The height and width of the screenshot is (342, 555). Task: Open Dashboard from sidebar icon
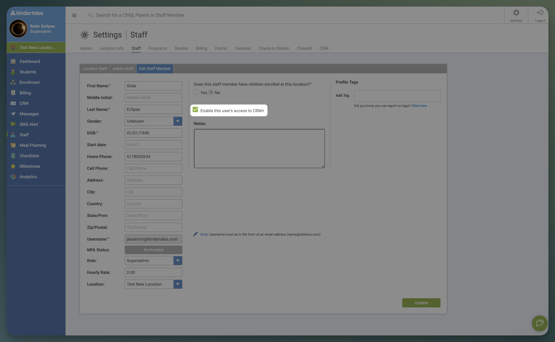pyautogui.click(x=13, y=61)
